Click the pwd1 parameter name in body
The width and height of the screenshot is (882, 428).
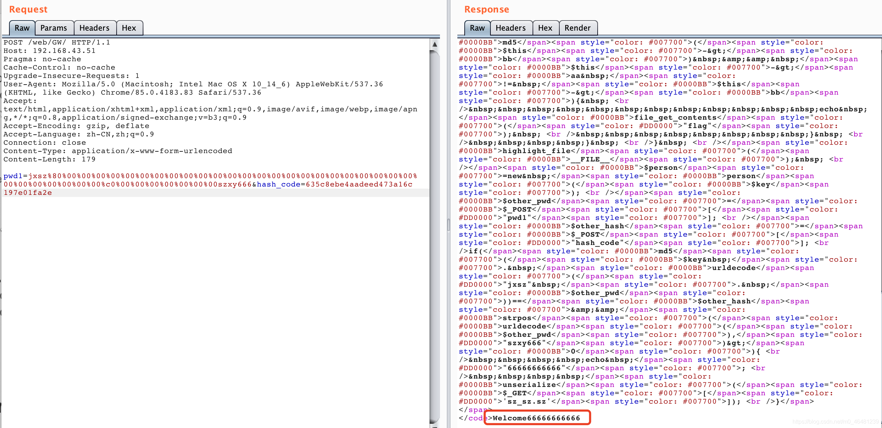13,176
